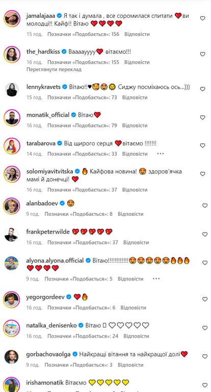The image size is (211, 392).
Task: Tap heart icon on the_hardkiss comment
Action: 203,54
